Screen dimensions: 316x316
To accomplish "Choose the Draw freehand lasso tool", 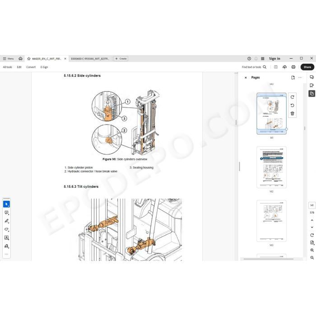I will (6, 229).
